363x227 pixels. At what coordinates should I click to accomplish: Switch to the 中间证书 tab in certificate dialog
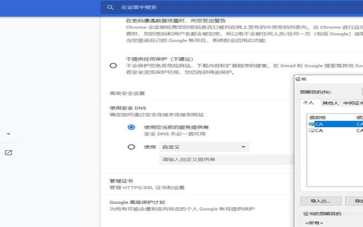point(353,103)
